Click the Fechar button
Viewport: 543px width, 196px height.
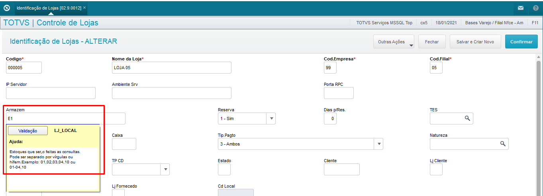coord(432,42)
